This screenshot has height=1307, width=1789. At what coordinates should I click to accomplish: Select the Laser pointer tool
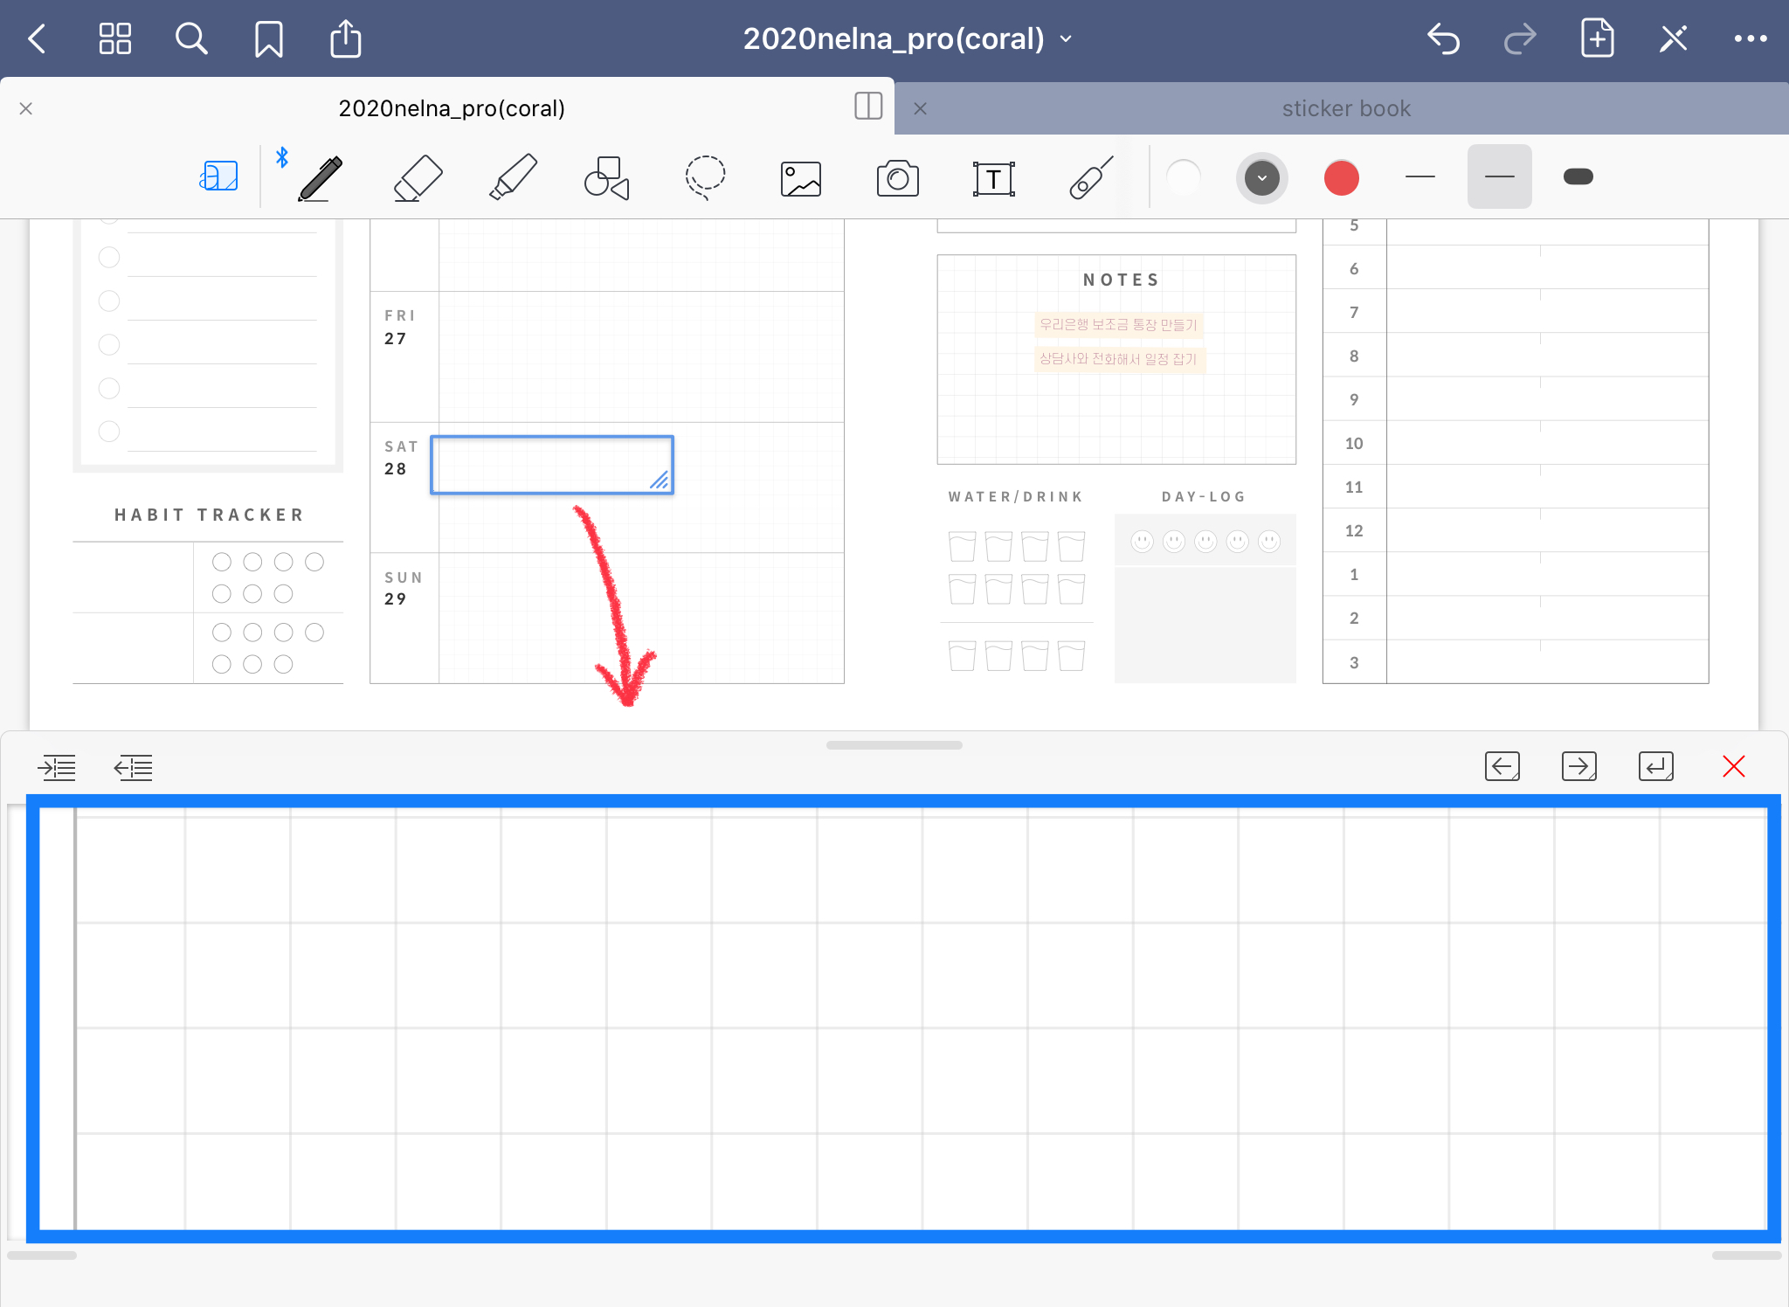1091,177
